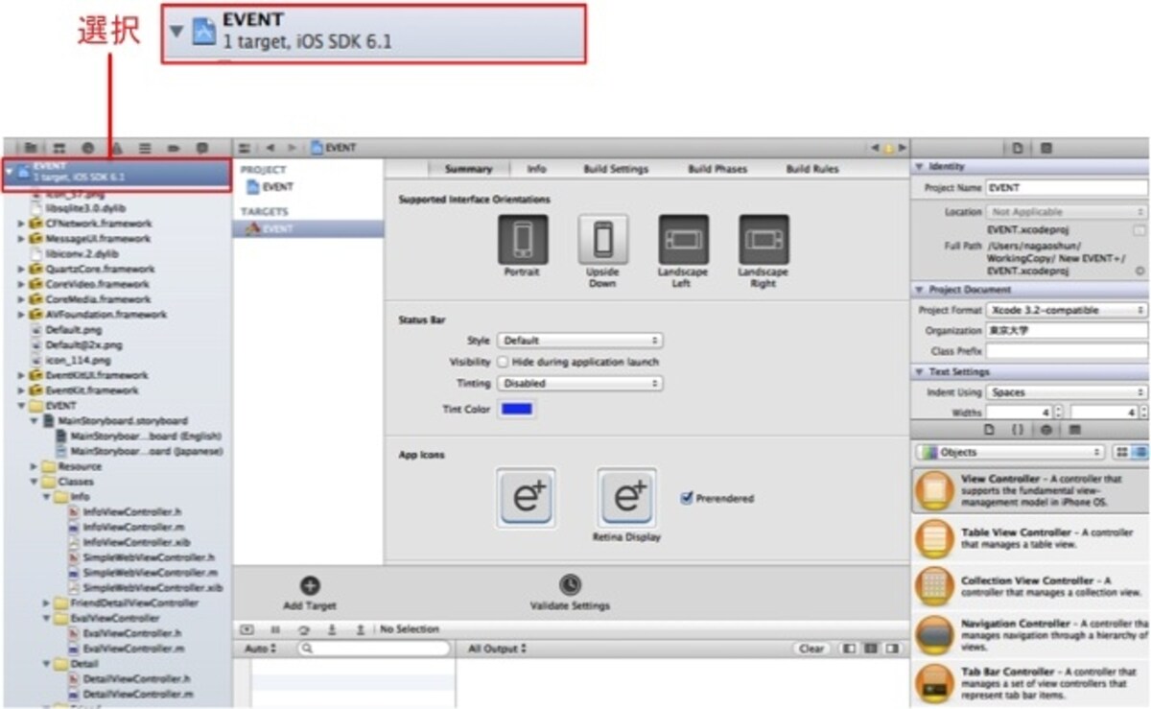
Task: Click the Add Target plus icon
Action: pos(311,585)
